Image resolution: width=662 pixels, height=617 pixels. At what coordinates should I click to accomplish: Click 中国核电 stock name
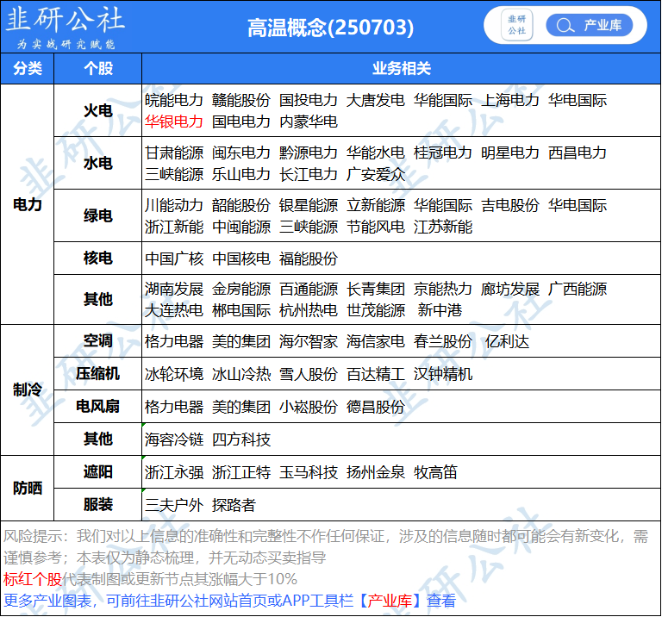coord(241,259)
